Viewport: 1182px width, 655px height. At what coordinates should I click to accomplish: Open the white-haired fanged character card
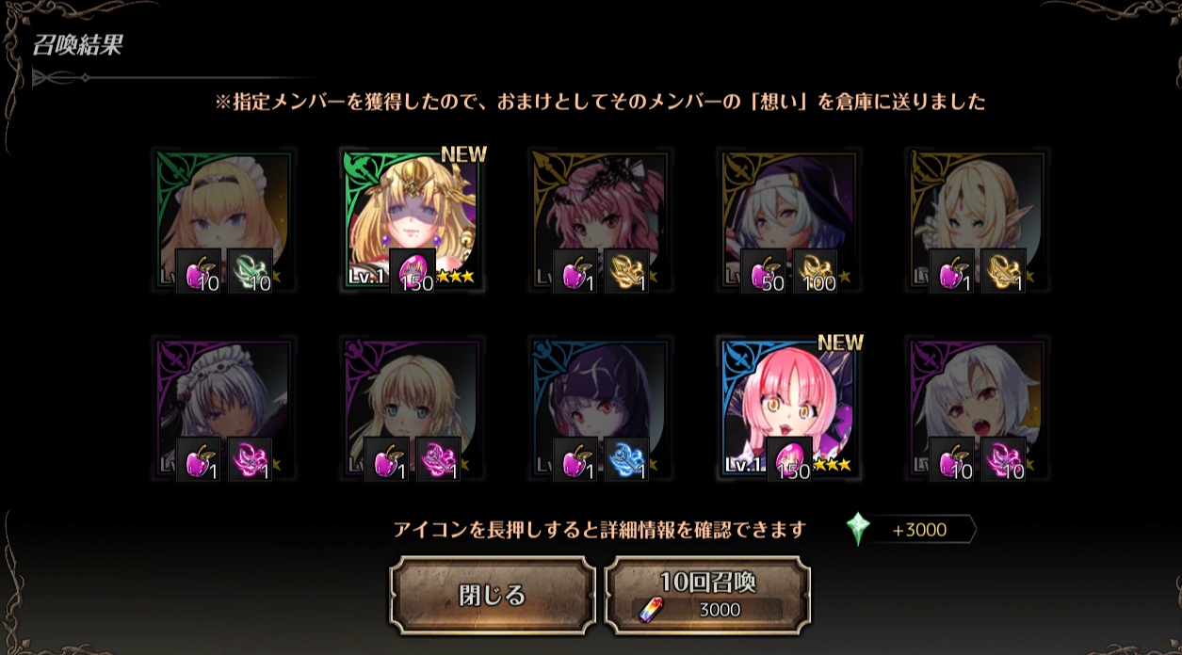[x=978, y=408]
